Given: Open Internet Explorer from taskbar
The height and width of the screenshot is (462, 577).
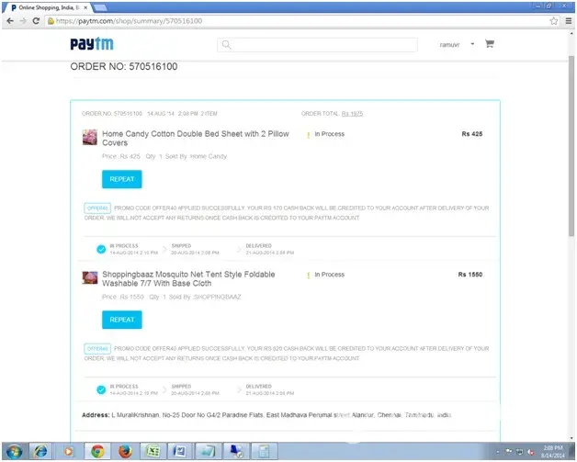Looking at the screenshot, I should click(40, 451).
